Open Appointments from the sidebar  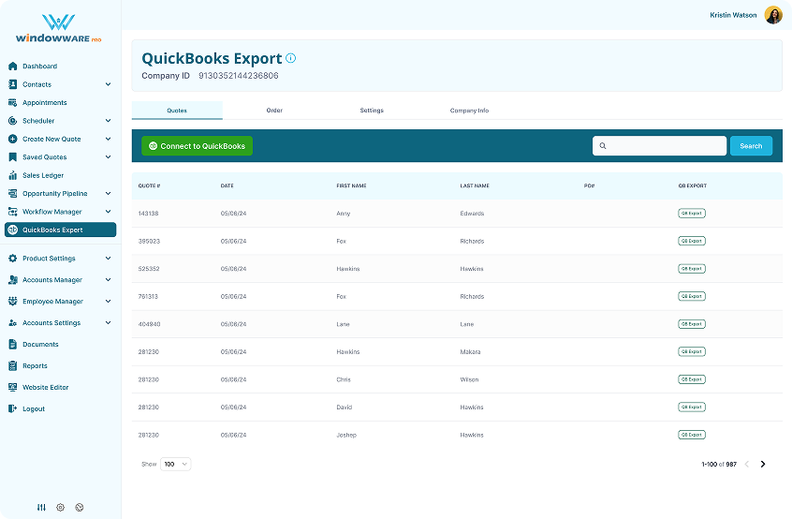click(44, 103)
